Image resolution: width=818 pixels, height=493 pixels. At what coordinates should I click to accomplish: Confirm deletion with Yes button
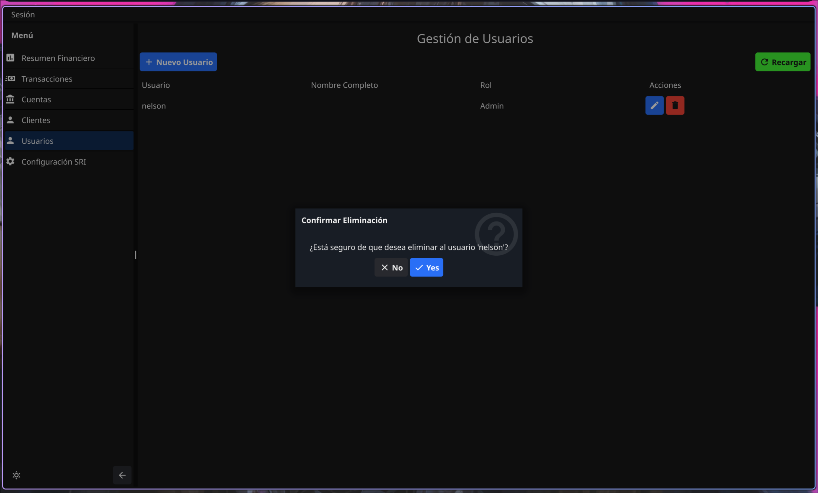coord(426,268)
